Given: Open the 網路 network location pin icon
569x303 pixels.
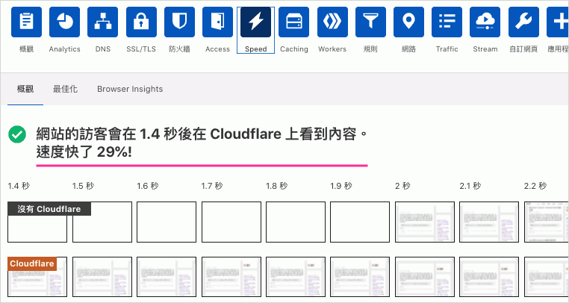Looking at the screenshot, I should [x=408, y=22].
